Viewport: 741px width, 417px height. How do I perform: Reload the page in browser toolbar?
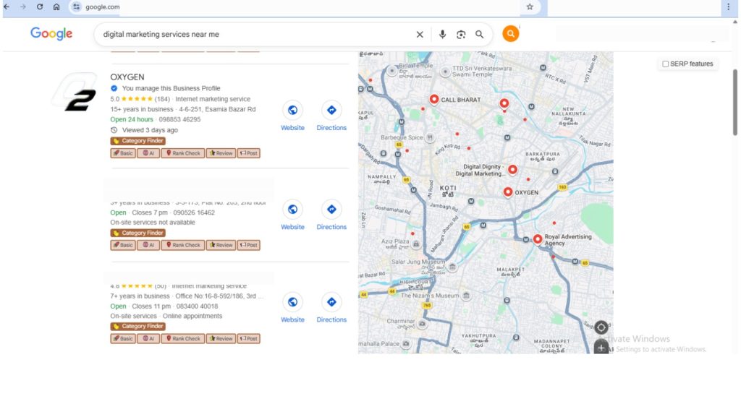click(x=40, y=7)
